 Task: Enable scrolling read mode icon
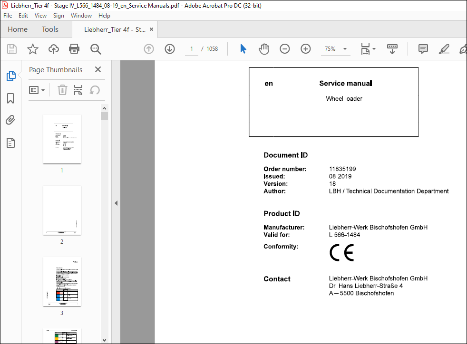pos(392,49)
